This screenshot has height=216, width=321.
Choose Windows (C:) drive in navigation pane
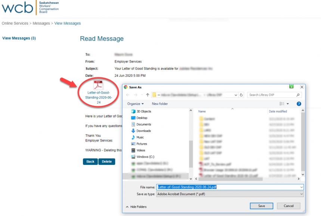pyautogui.click(x=145, y=157)
